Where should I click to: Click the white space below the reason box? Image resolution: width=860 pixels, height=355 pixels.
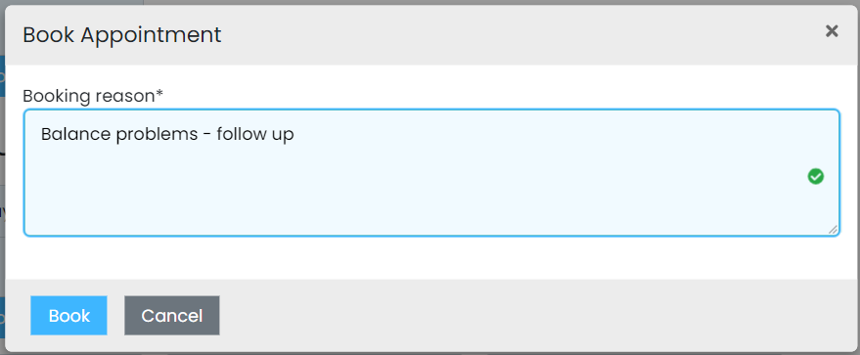431,257
